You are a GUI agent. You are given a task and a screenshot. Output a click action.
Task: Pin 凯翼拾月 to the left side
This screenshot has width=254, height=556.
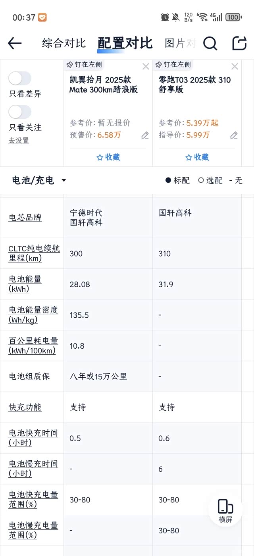[x=84, y=65]
